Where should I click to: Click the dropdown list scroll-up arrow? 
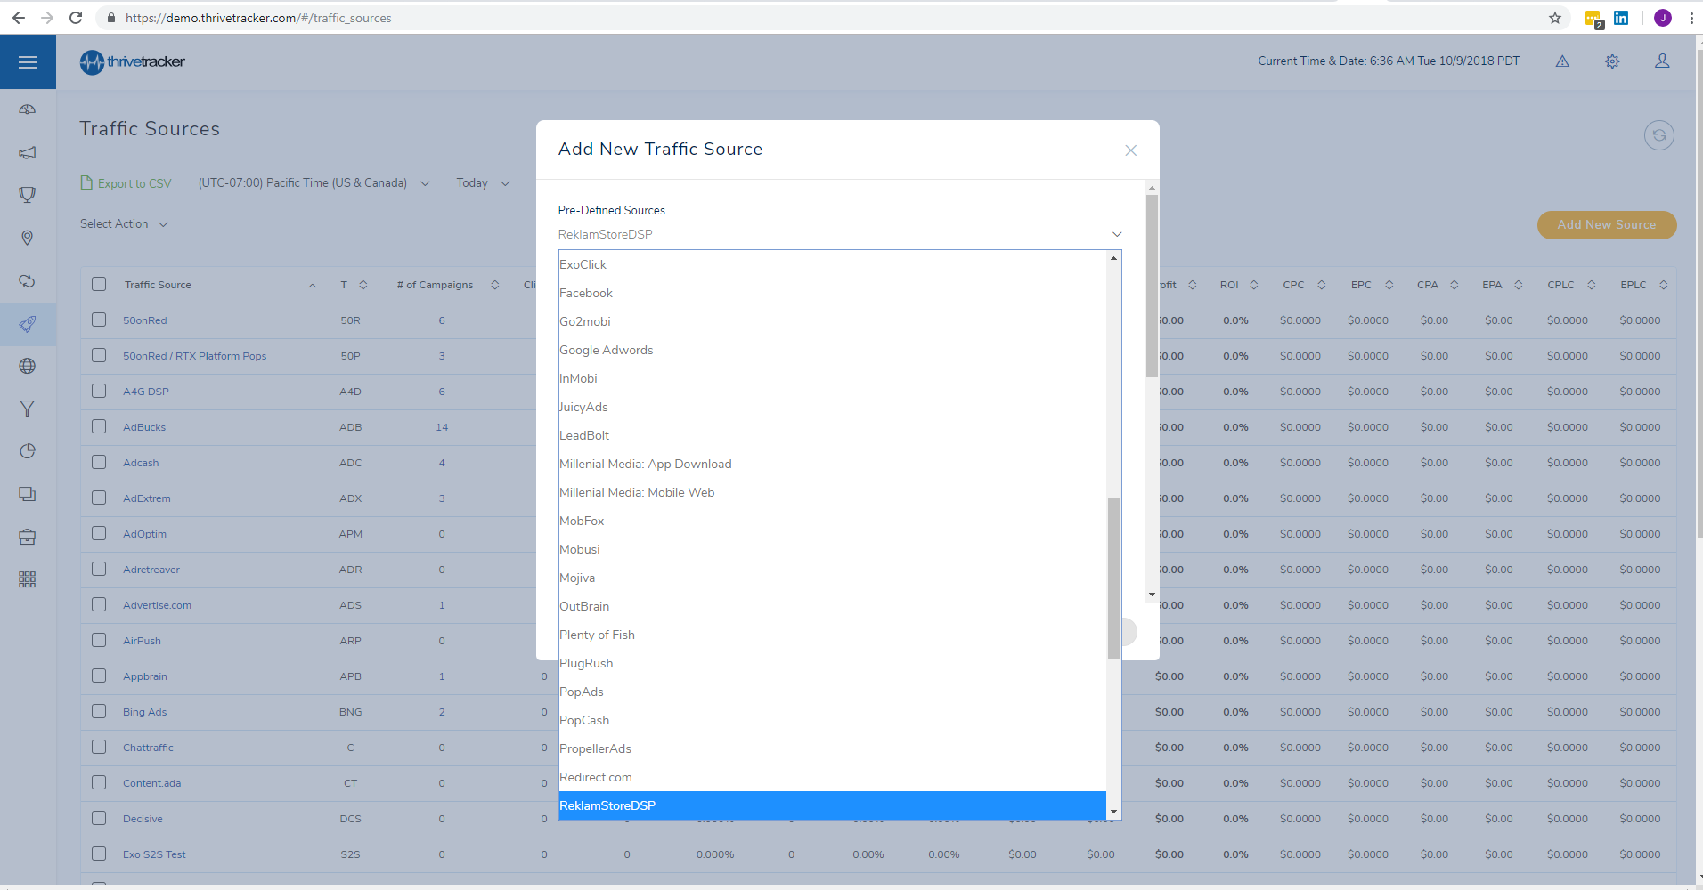click(1113, 258)
